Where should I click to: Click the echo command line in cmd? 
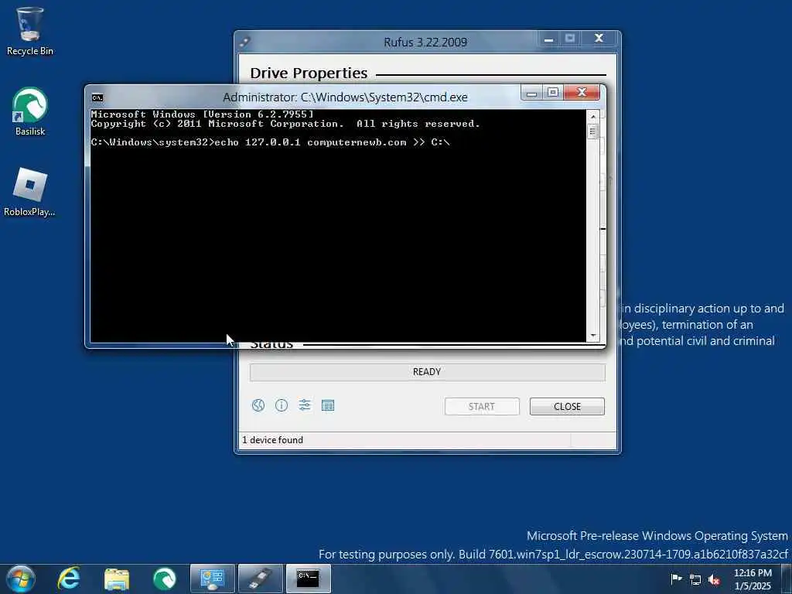pos(270,142)
